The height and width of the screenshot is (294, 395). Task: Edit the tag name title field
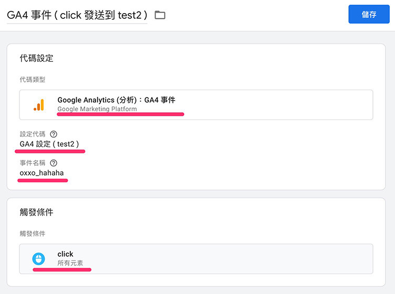click(x=77, y=15)
